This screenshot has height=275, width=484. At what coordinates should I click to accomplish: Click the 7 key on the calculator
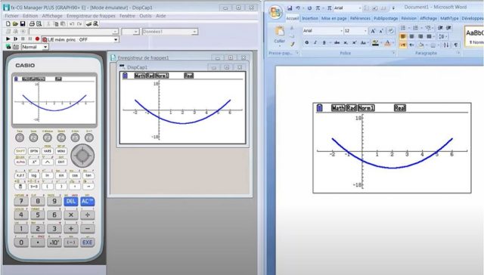[21, 201]
